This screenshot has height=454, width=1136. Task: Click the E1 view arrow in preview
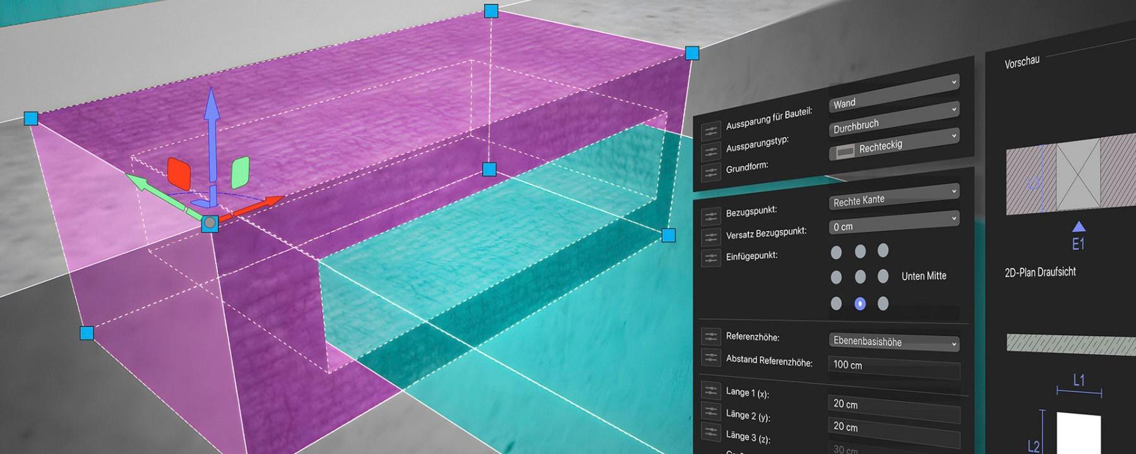1079,227
